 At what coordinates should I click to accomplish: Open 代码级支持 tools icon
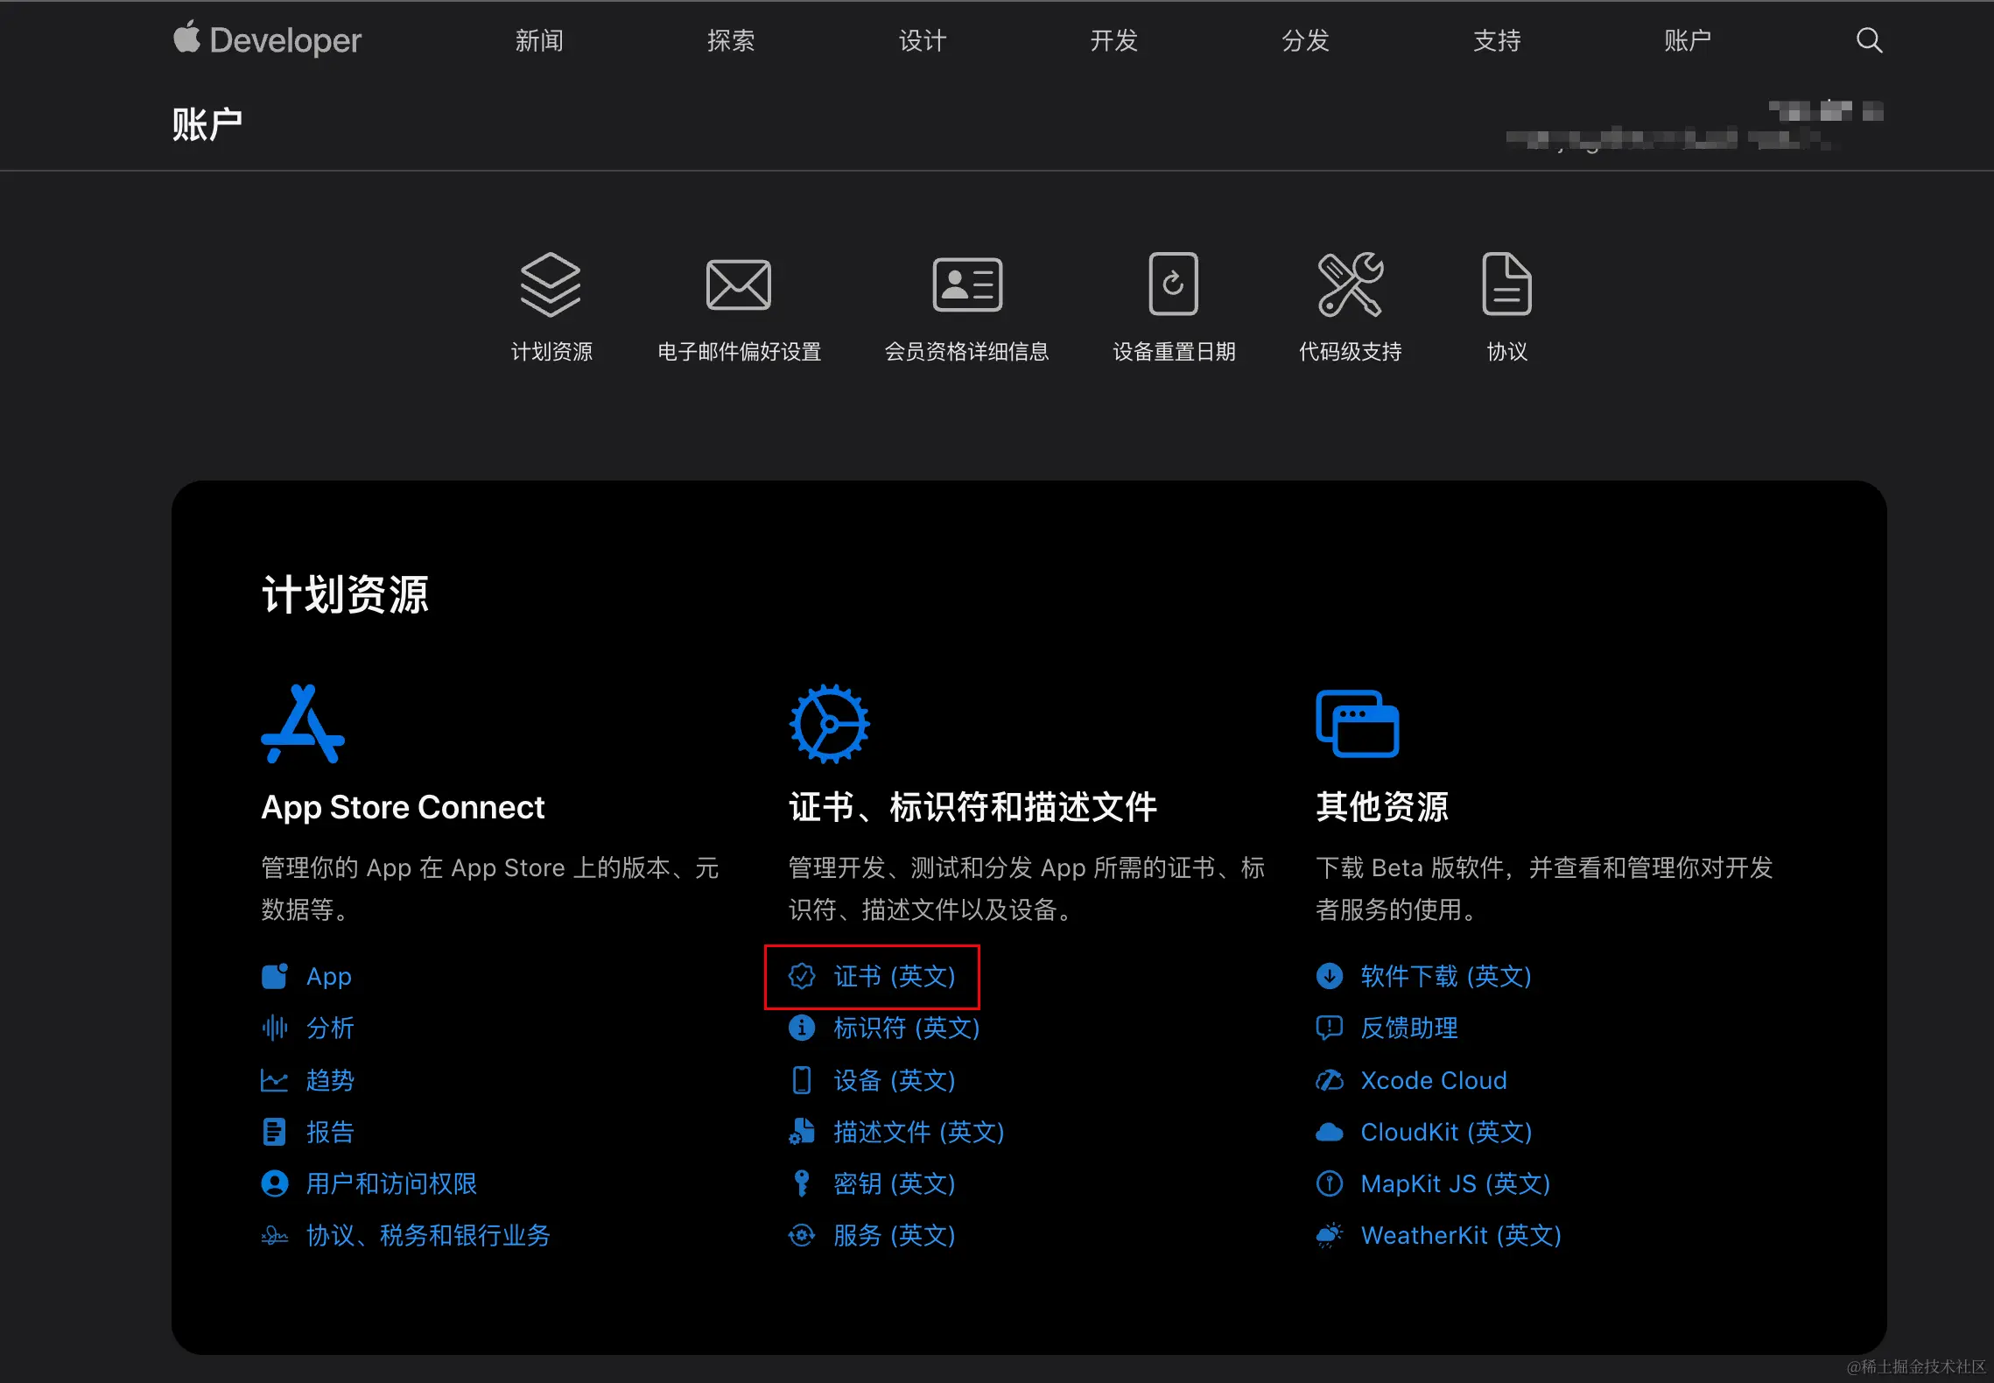[x=1349, y=283]
